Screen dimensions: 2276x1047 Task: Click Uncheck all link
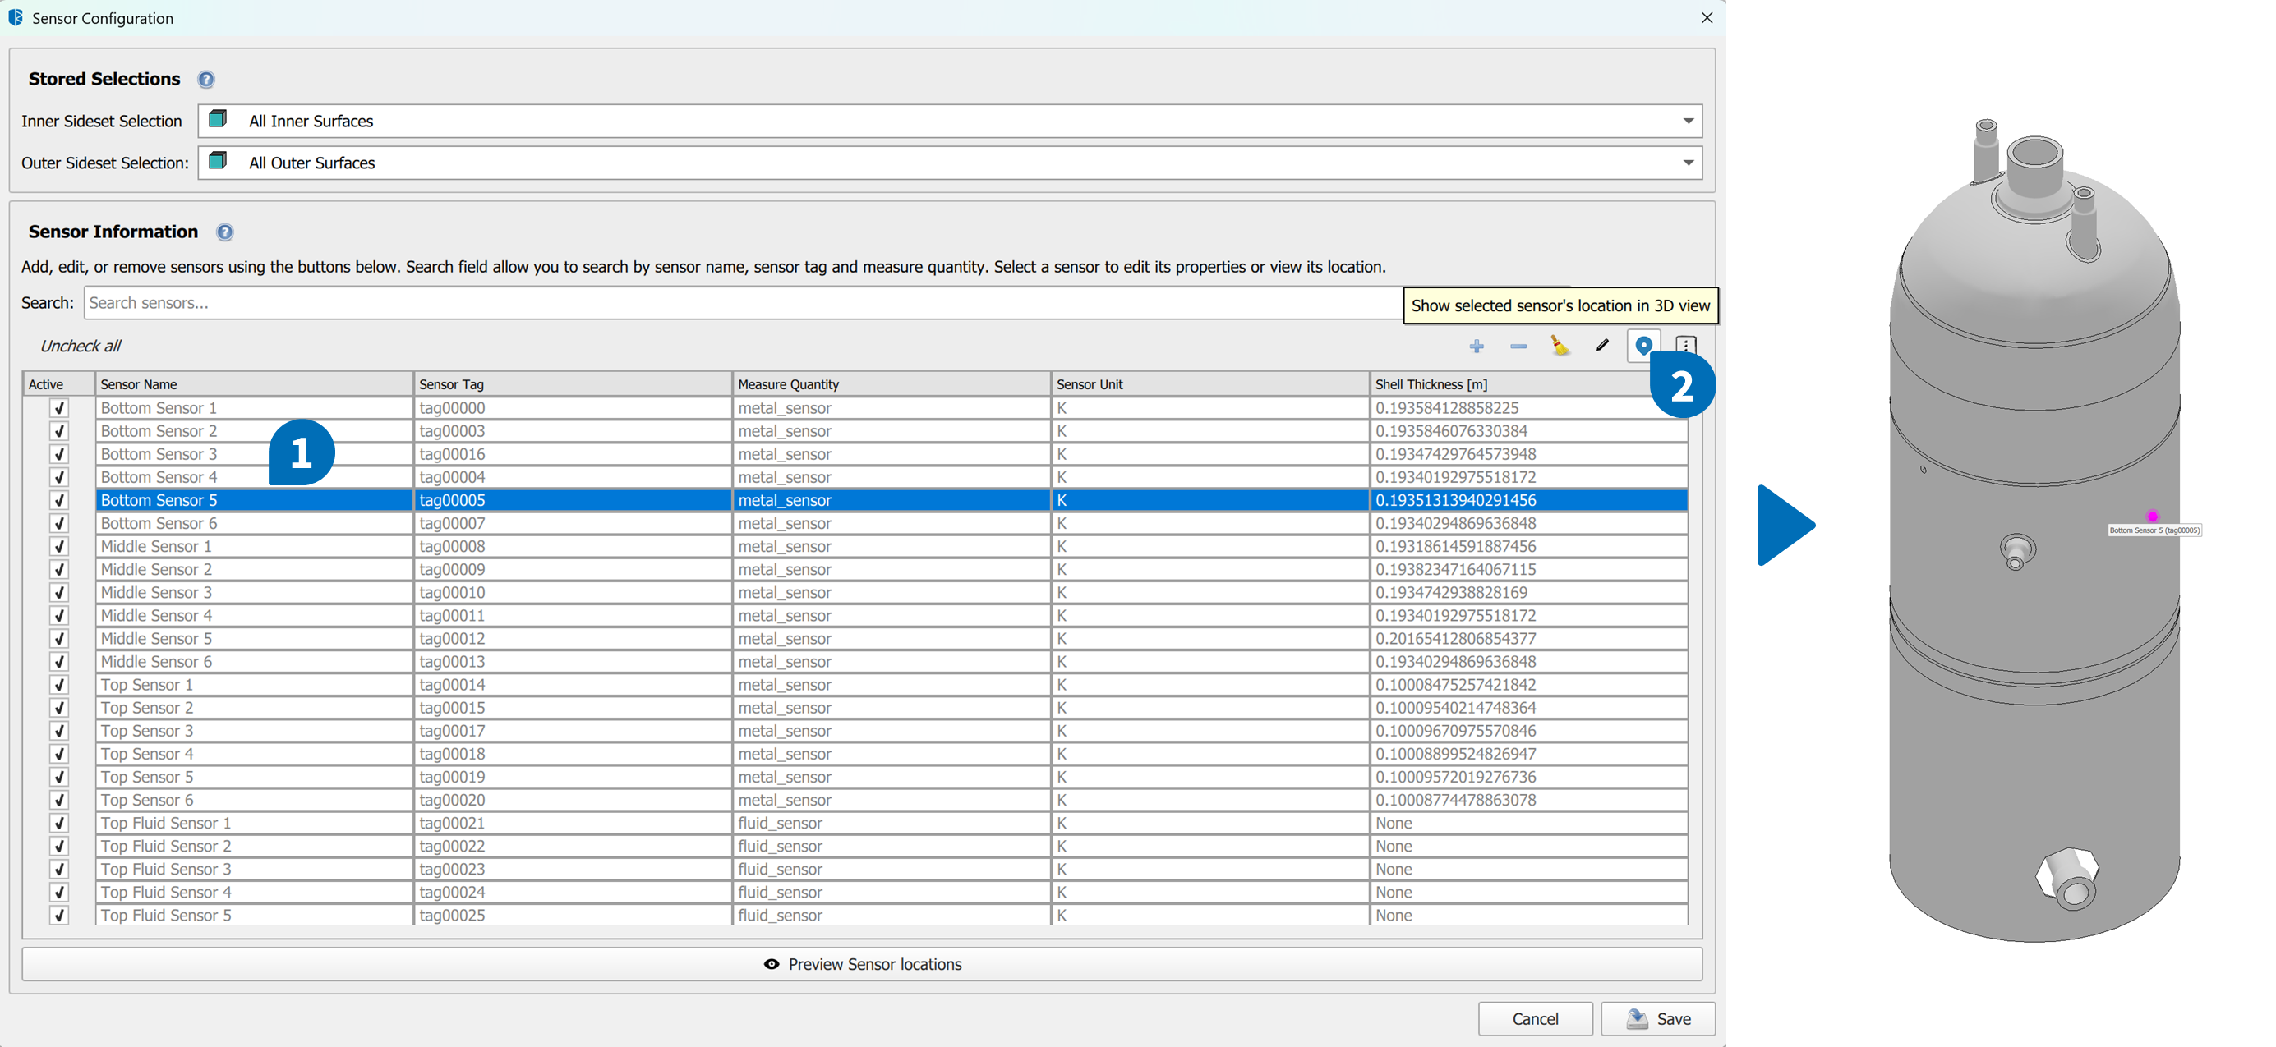click(81, 346)
